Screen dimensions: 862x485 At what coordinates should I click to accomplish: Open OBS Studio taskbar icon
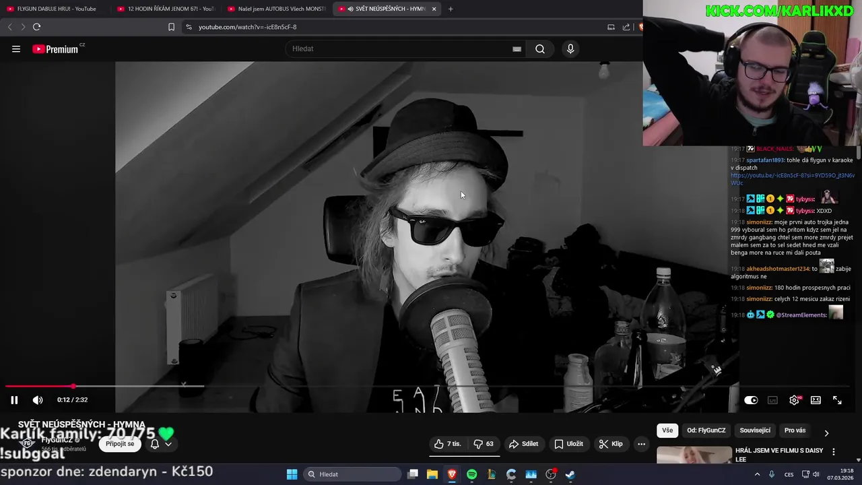[551, 474]
